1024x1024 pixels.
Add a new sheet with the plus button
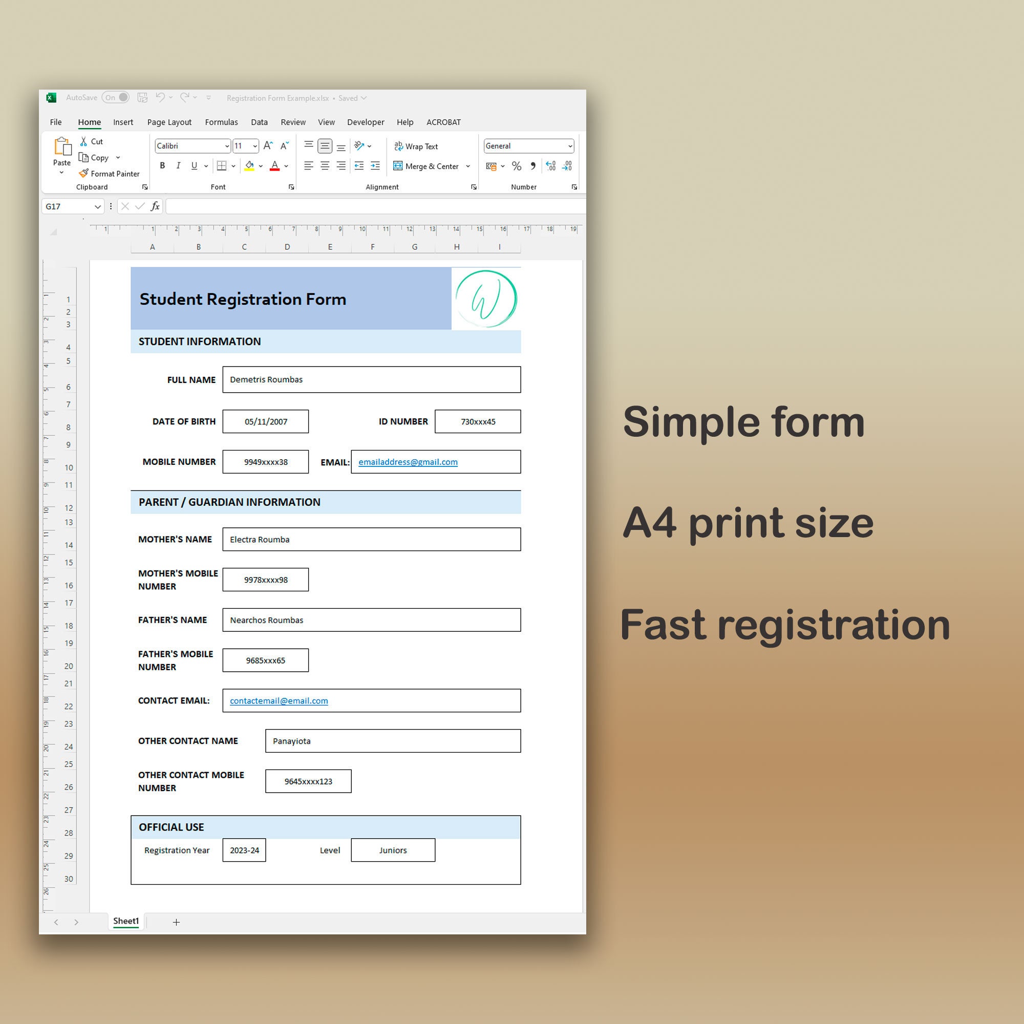point(176,922)
